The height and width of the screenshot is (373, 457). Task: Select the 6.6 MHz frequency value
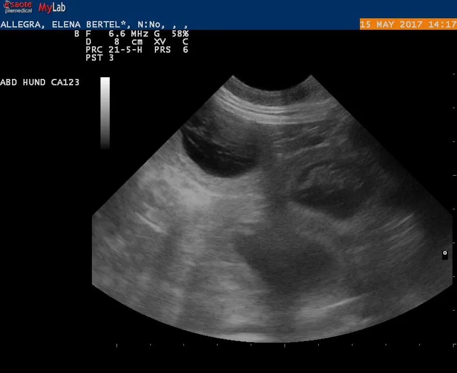tap(127, 34)
